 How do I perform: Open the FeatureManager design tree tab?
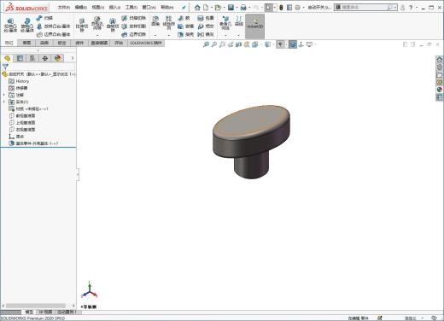pyautogui.click(x=7, y=58)
